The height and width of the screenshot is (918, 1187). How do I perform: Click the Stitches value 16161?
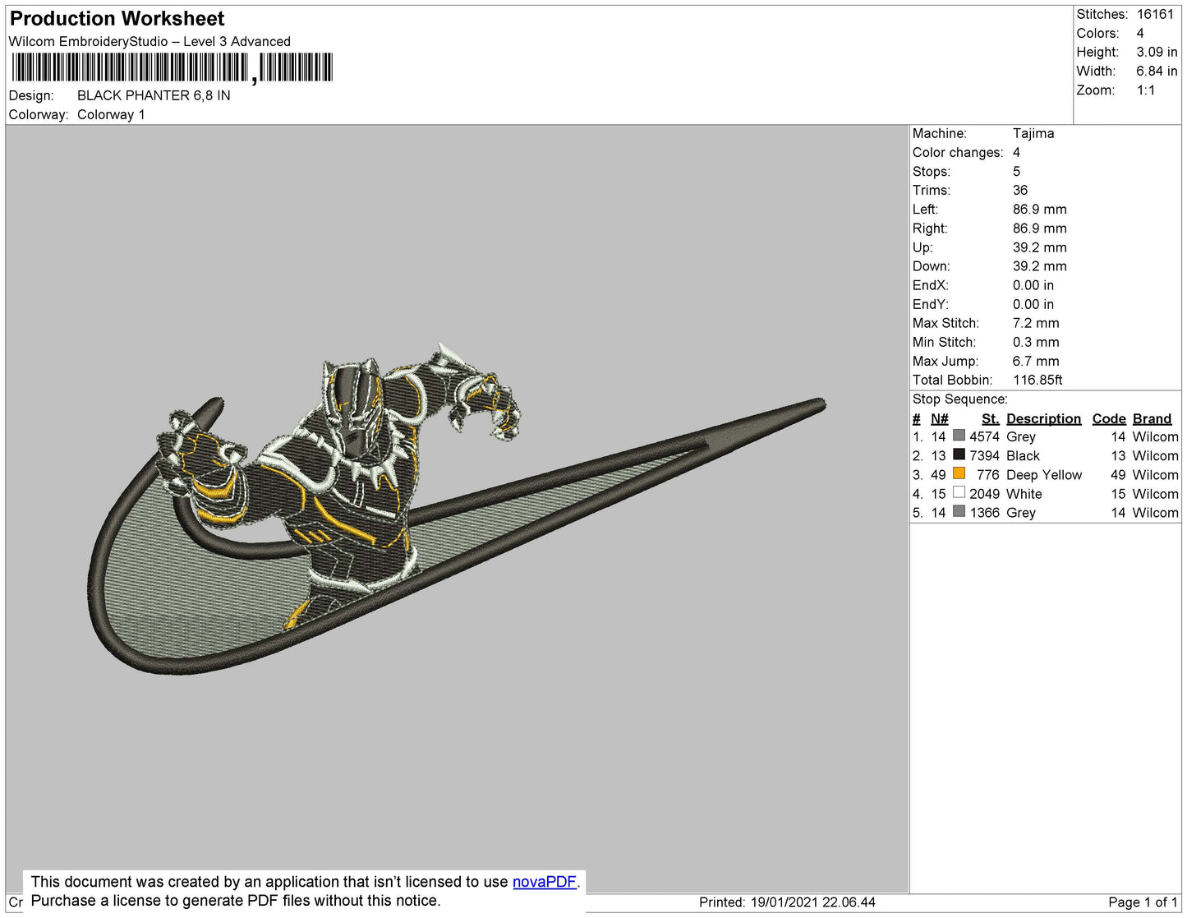(x=1155, y=14)
